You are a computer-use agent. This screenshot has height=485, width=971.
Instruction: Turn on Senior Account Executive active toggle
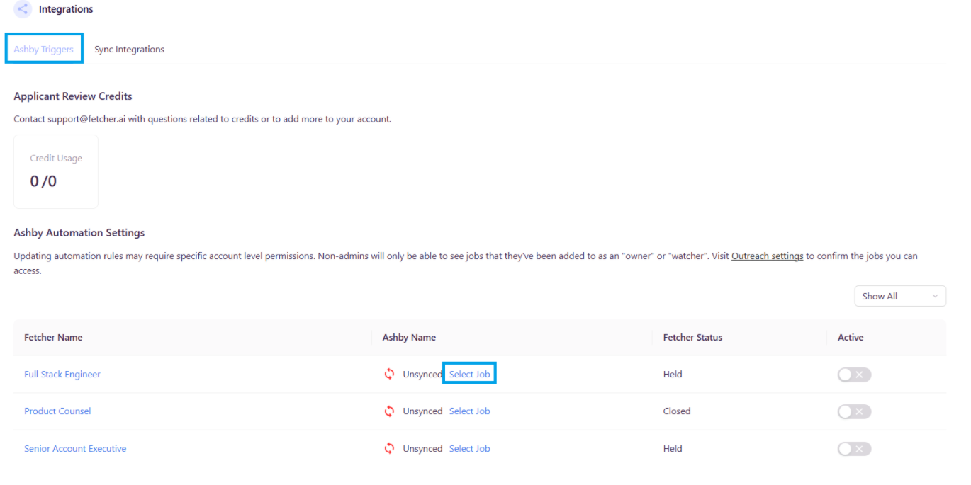pyautogui.click(x=854, y=449)
